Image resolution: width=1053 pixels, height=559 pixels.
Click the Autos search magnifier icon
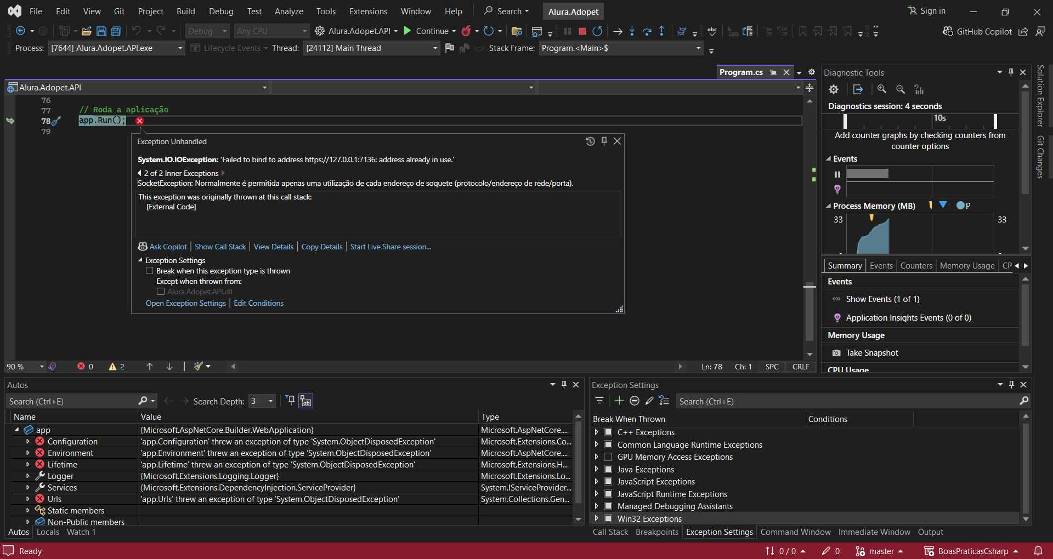(x=143, y=401)
